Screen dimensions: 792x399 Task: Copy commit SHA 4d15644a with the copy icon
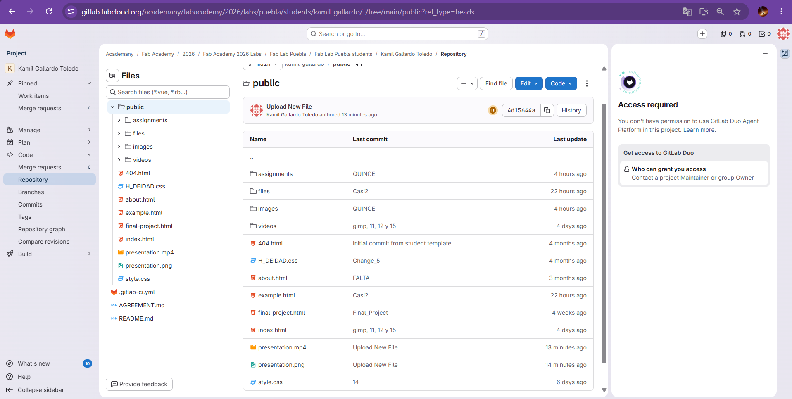pyautogui.click(x=547, y=110)
